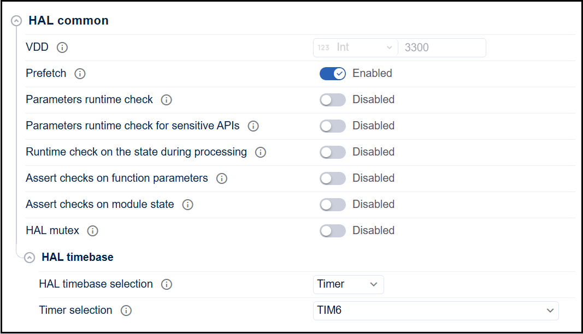Click the Timer selection info icon
The image size is (583, 334).
[x=126, y=311]
